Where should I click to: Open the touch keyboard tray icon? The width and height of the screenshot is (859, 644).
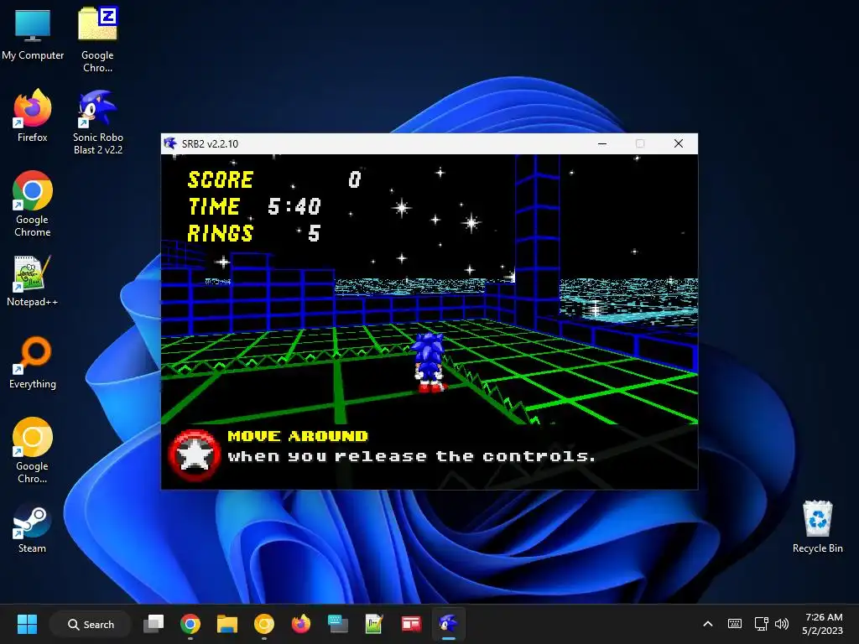pos(735,624)
